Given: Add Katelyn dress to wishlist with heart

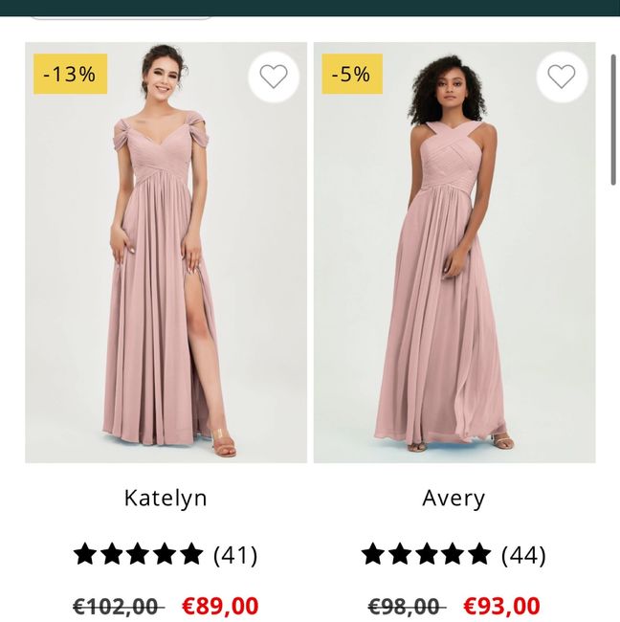Looking at the screenshot, I should tap(274, 77).
